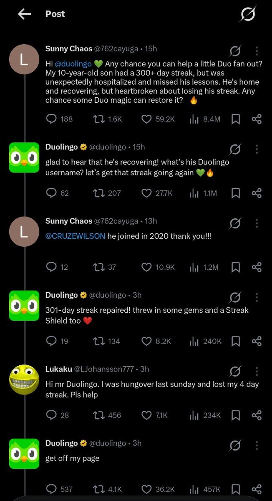Open Lukaku's yellow smiley avatar
The height and width of the screenshot is (501, 272).
pos(24,379)
